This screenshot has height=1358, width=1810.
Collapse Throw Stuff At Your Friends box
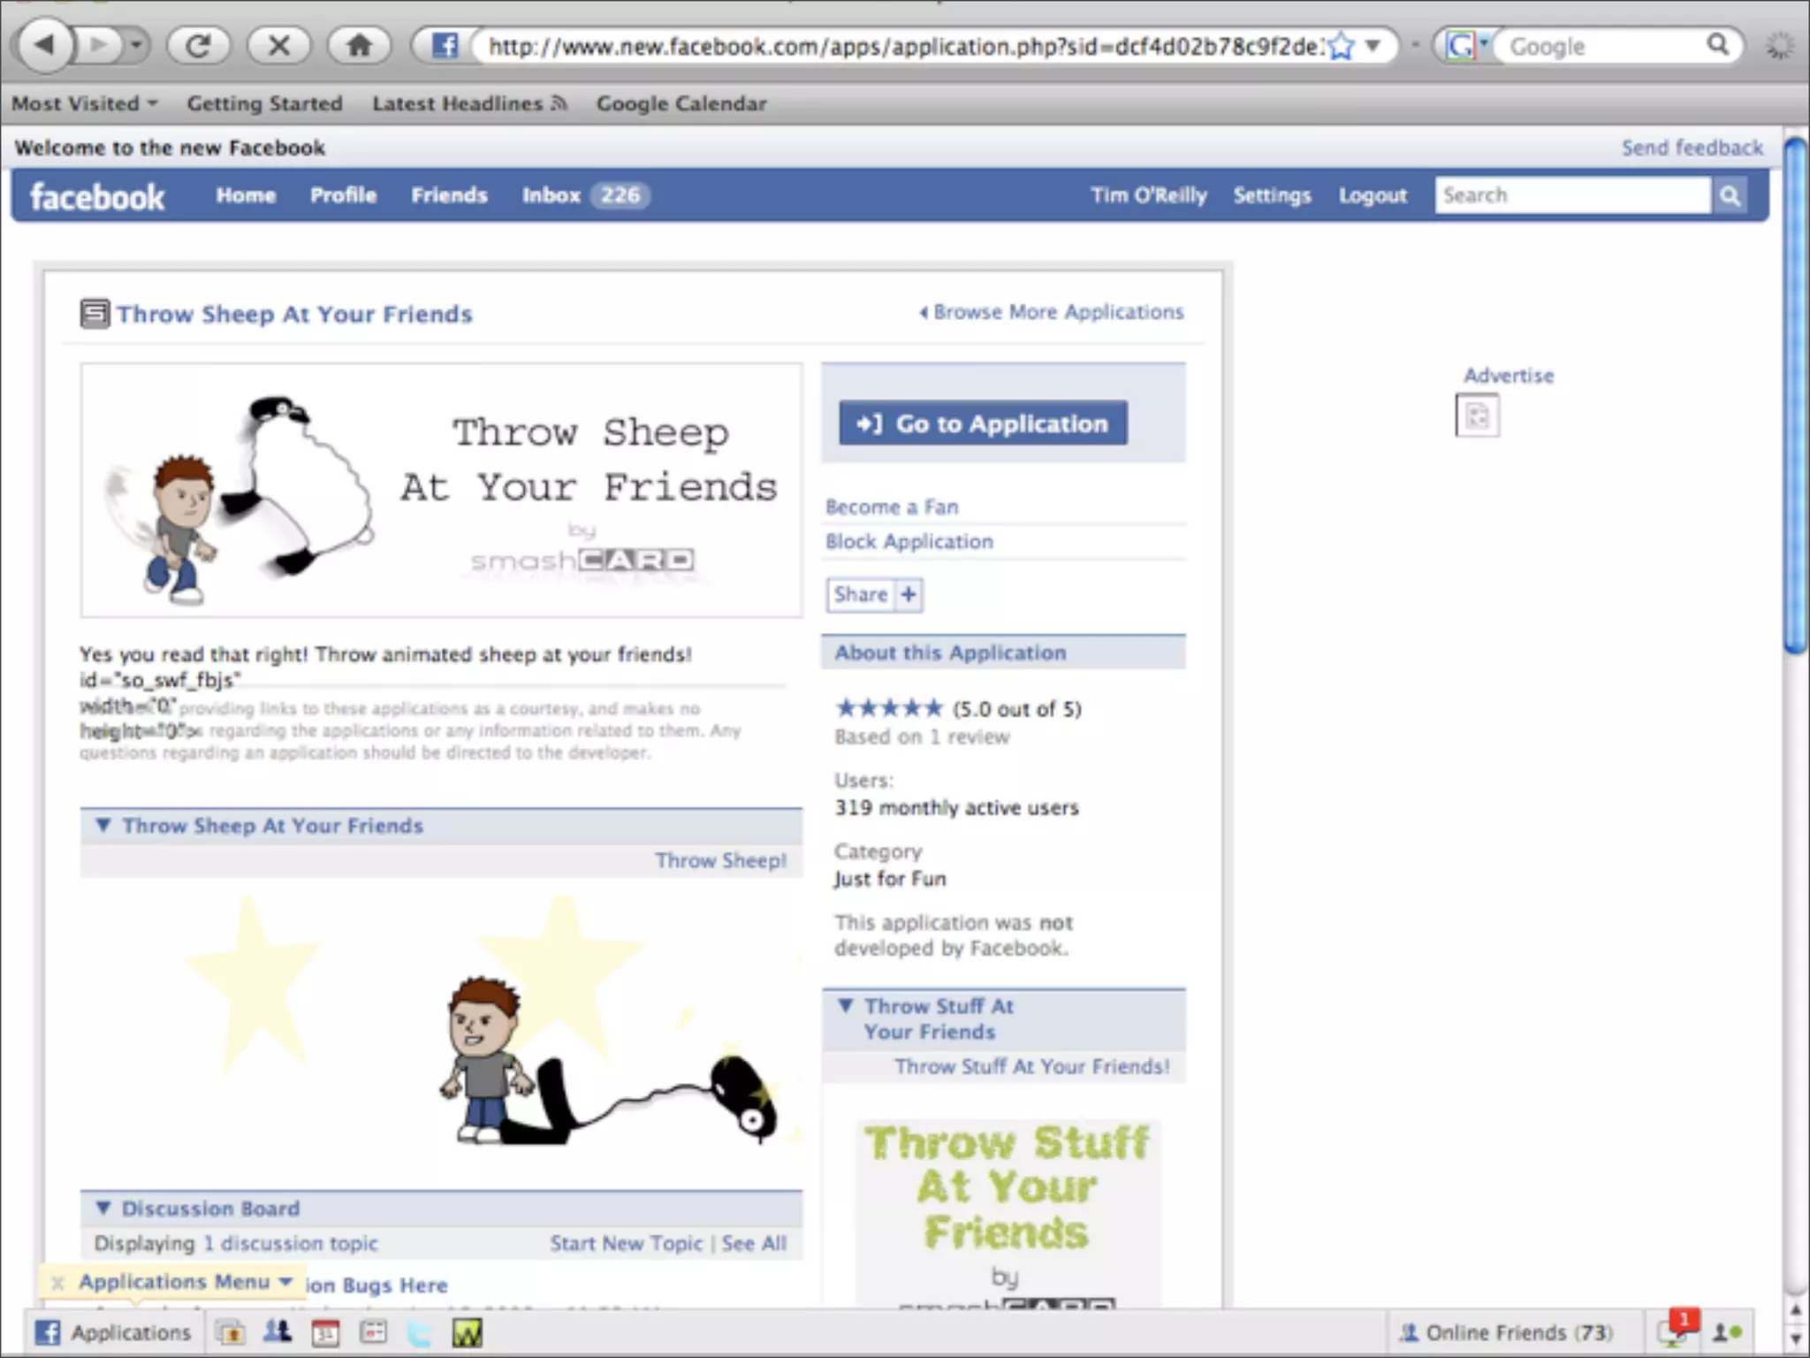(846, 1006)
